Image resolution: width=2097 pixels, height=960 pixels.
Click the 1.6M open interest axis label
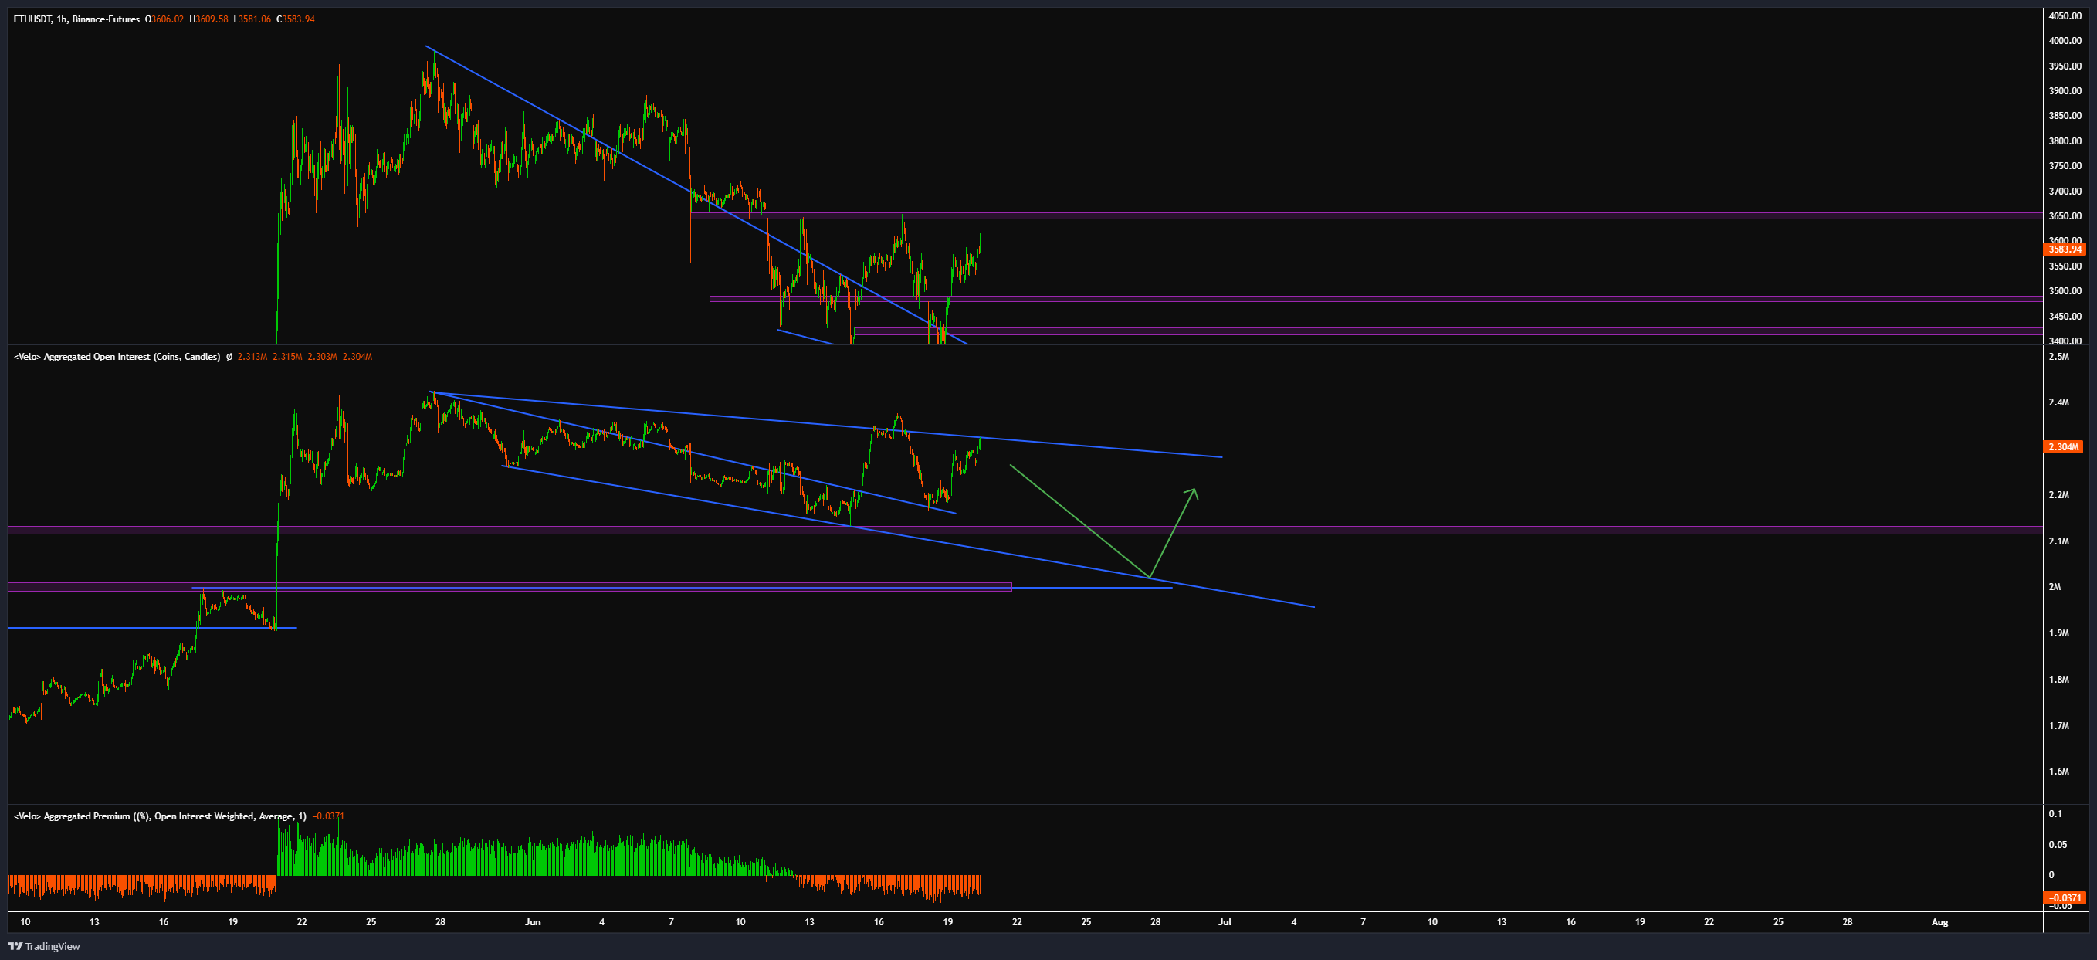pyautogui.click(x=2058, y=771)
